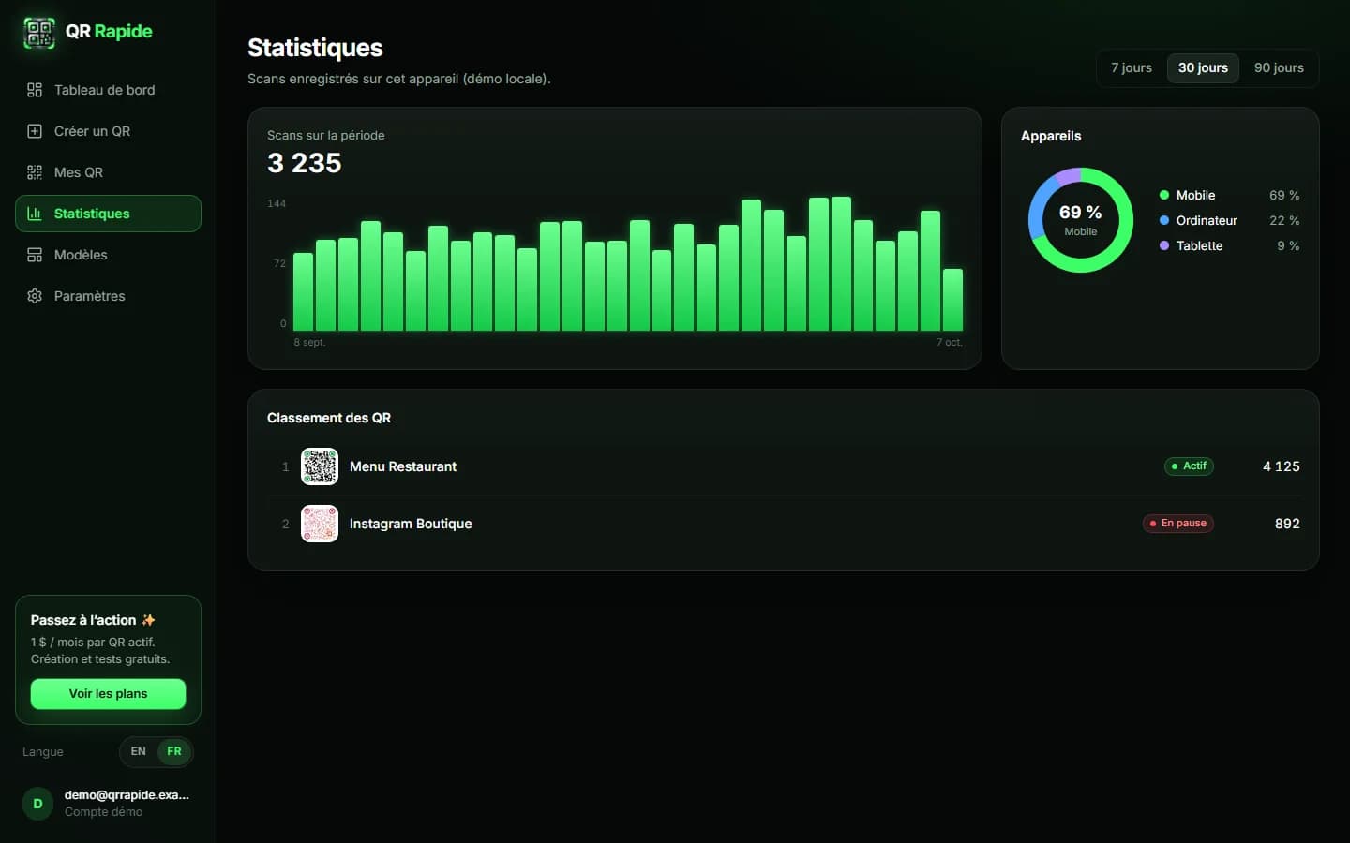Click the Paramètres gear icon
The height and width of the screenshot is (843, 1350).
[x=35, y=296]
